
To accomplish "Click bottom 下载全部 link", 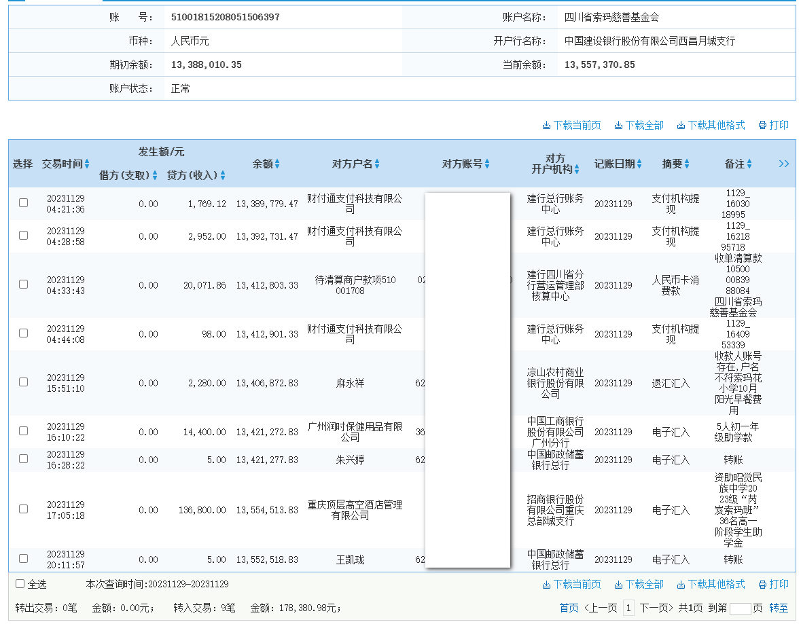I will 645,584.
